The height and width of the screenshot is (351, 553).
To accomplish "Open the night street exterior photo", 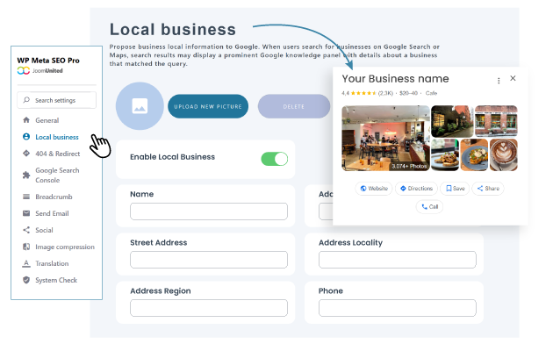I will coord(452,121).
